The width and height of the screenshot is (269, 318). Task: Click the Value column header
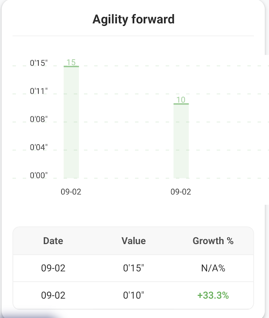134,241
